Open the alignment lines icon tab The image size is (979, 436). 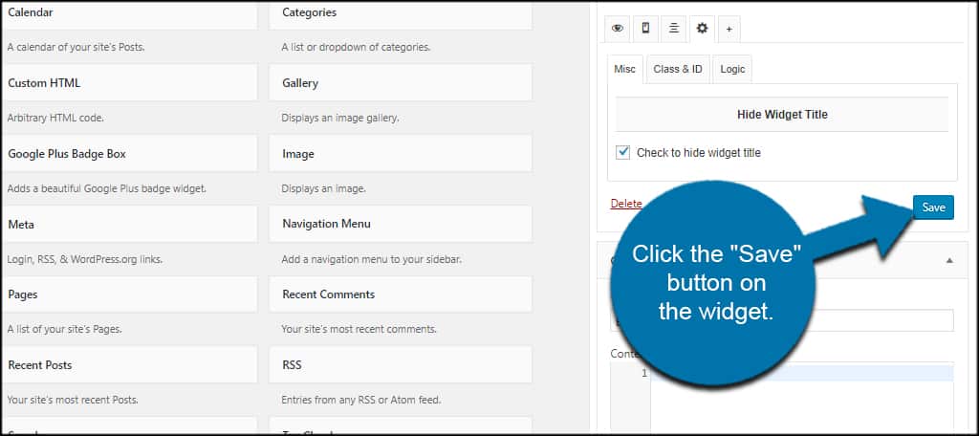point(674,29)
